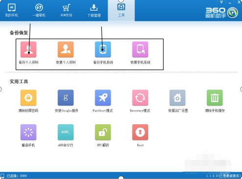Click the 重启手机 icon
The image size is (242, 179).
point(28,132)
